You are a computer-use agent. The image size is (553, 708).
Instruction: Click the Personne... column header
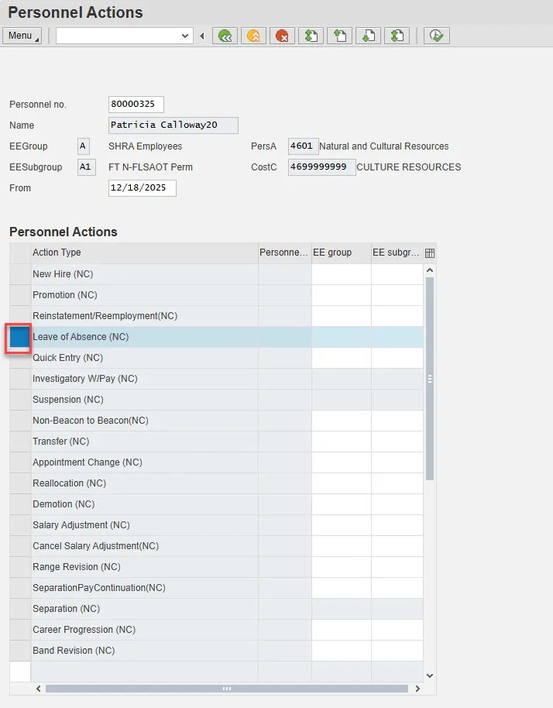point(285,253)
